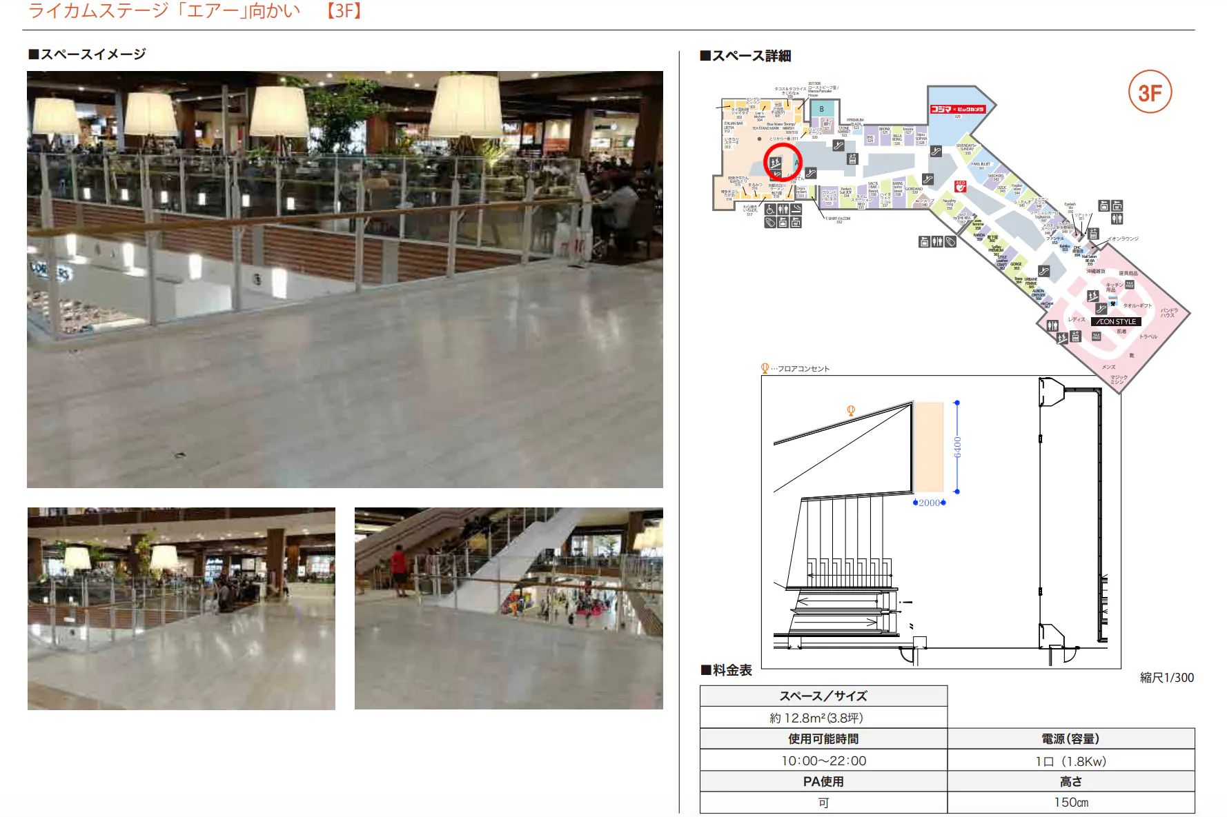Image resolution: width=1227 pixels, height=817 pixels.
Task: Click the 10:00～22:00 usage time cell
Action: point(823,760)
